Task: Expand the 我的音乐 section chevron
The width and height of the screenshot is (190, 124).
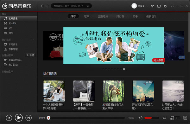Action: [33, 40]
